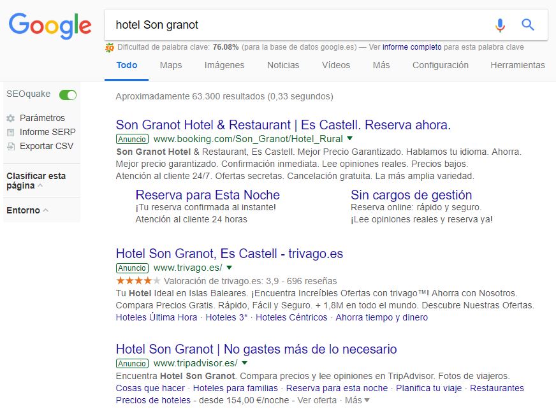556x409 pixels.
Task: Open the Más search menu
Action: tap(381, 65)
